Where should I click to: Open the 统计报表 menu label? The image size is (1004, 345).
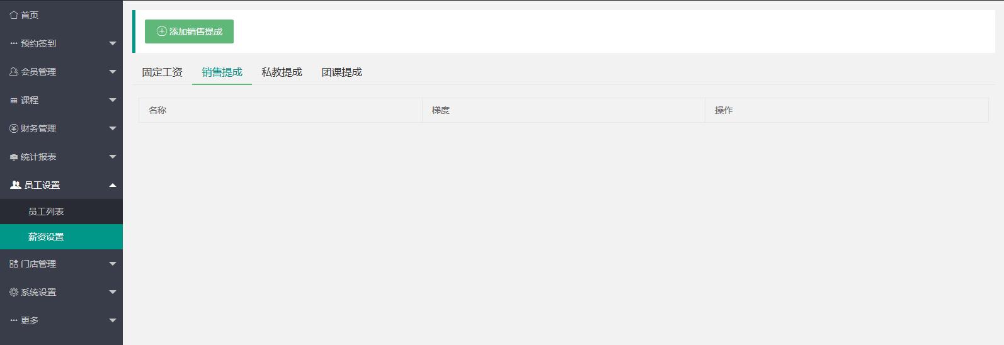click(38, 157)
